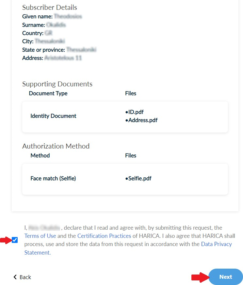Click the Address field label
This screenshot has width=243, height=285.
pos(32,58)
